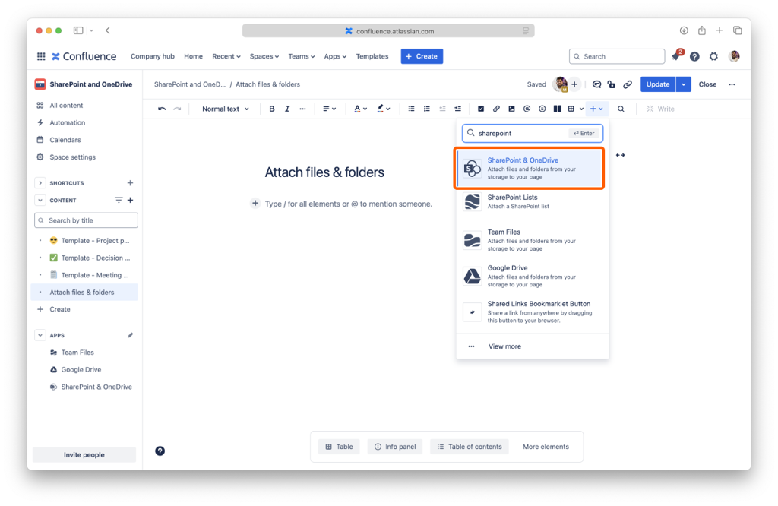Insert a link using the toolbar link icon

[496, 109]
